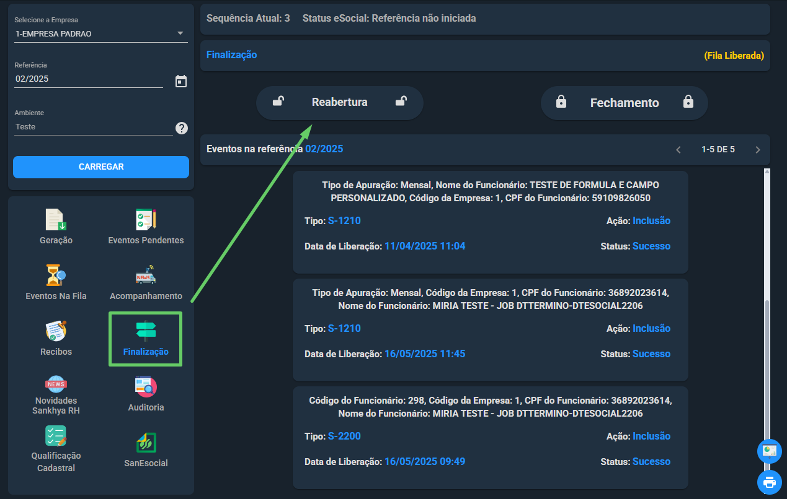
Task: Click the Fechamento button label
Action: [625, 103]
